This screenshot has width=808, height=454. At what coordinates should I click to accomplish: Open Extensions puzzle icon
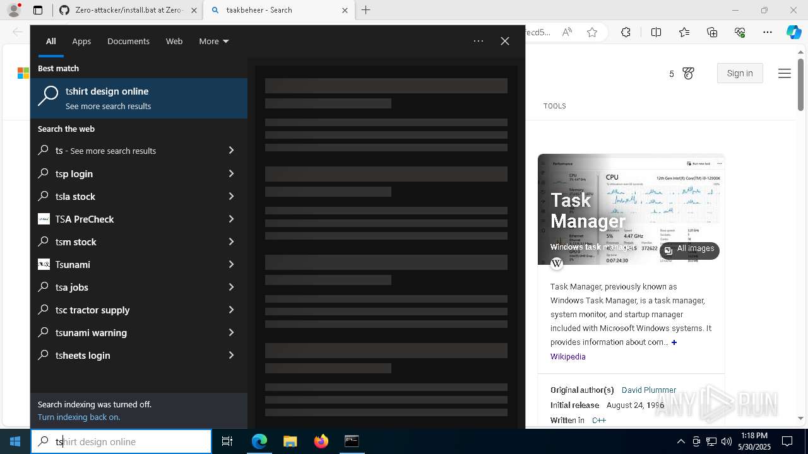click(626, 32)
